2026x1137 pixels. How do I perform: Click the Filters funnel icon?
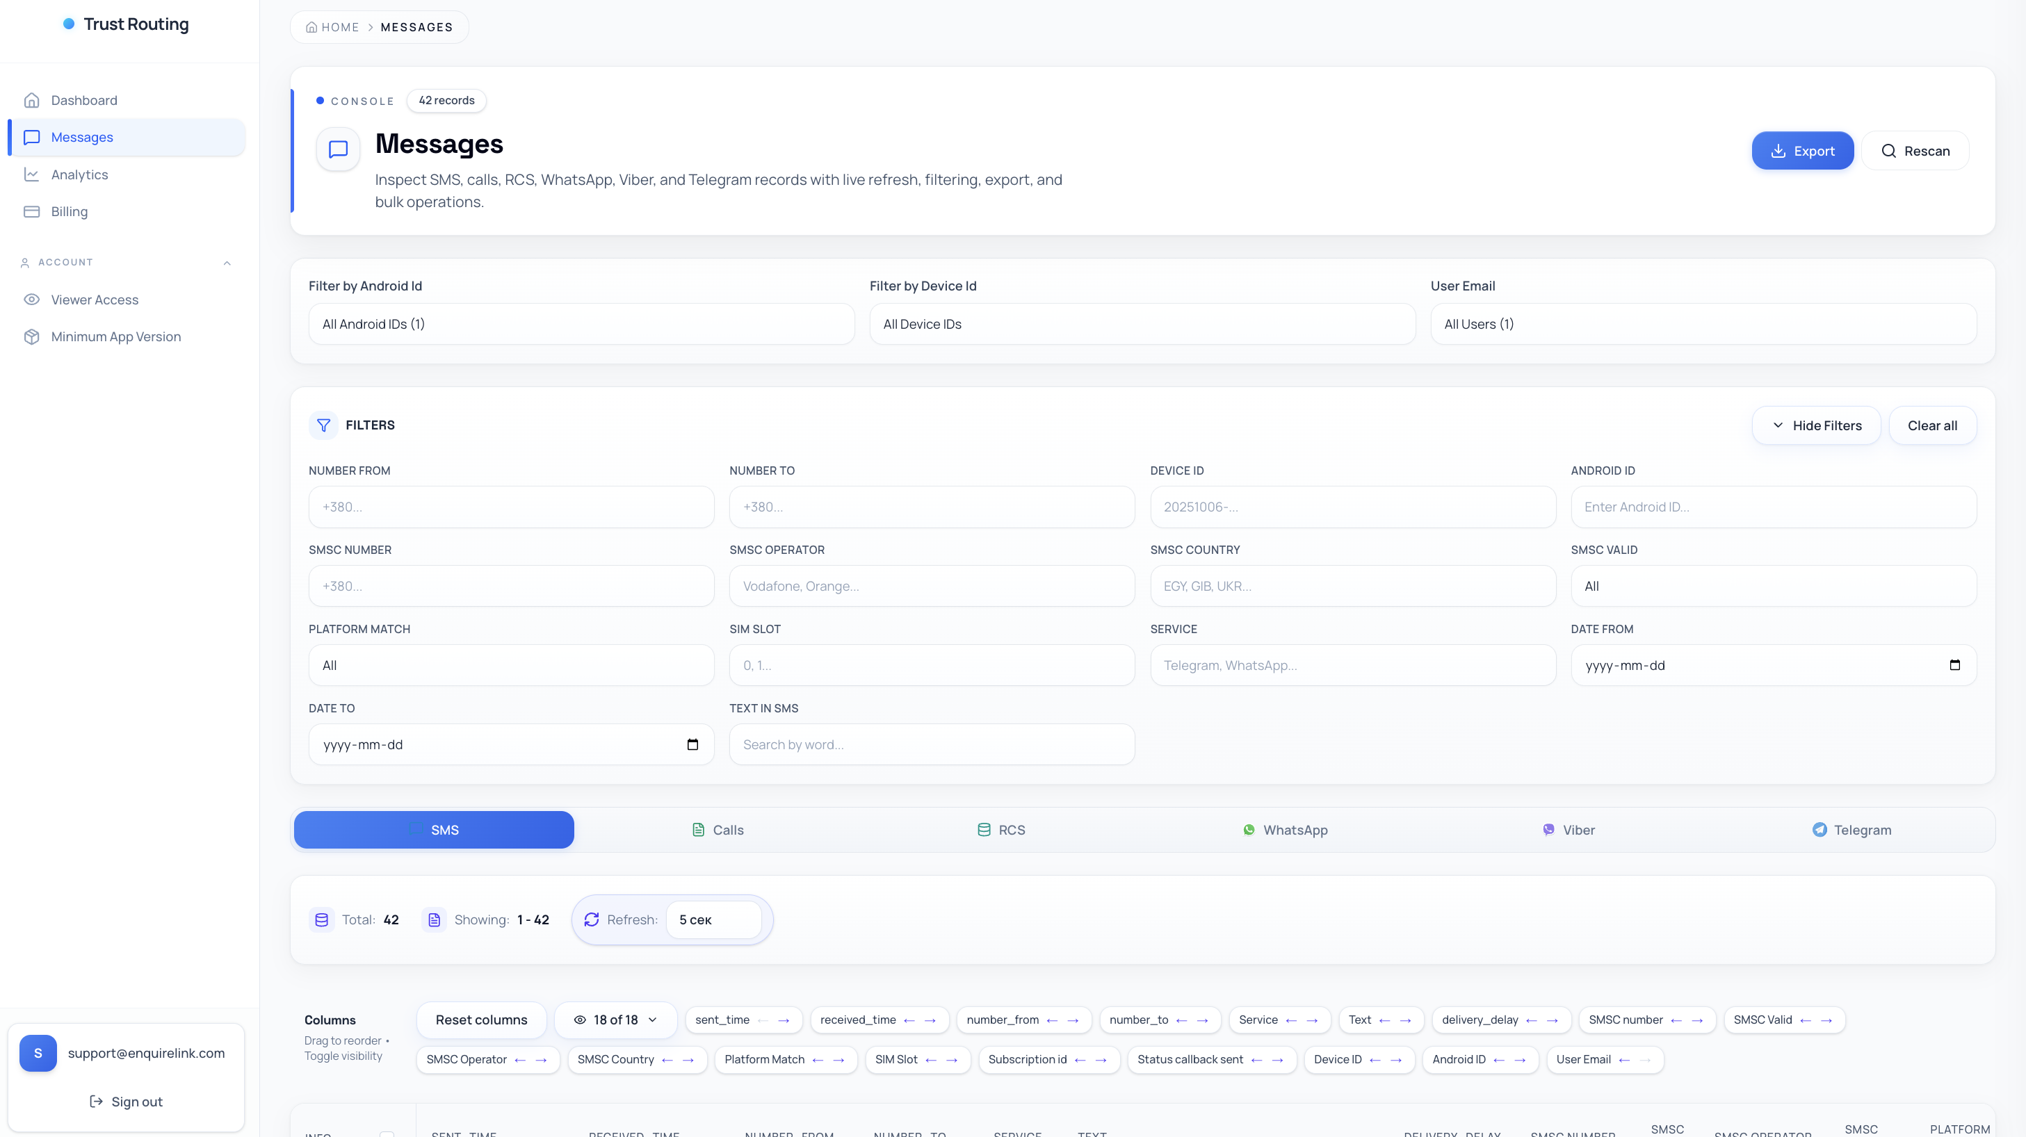coord(323,425)
